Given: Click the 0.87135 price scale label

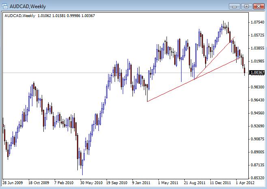Looking at the screenshot, I should pyautogui.click(x=257, y=165).
